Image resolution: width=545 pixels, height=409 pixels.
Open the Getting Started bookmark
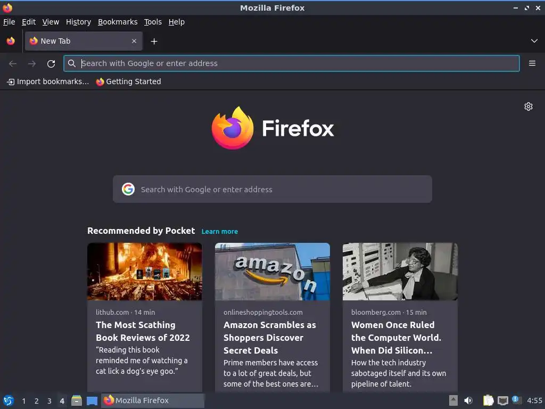click(x=129, y=81)
